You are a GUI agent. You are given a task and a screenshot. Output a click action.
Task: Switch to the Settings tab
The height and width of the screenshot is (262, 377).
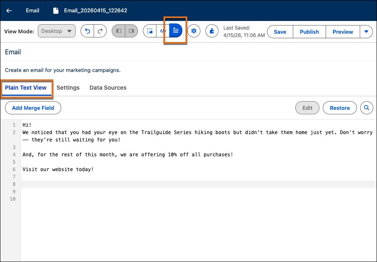coord(68,88)
